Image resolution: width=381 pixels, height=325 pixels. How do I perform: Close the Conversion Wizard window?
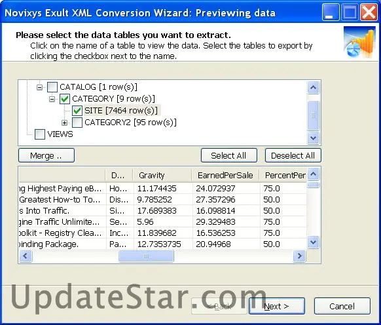pos(369,12)
